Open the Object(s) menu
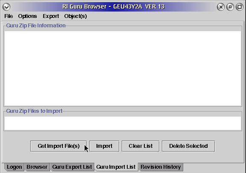This screenshot has width=246, height=173. 76,16
